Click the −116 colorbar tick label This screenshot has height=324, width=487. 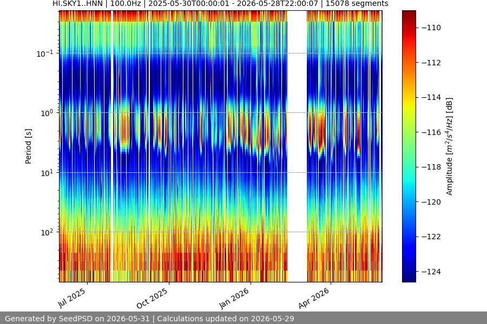pyautogui.click(x=431, y=132)
